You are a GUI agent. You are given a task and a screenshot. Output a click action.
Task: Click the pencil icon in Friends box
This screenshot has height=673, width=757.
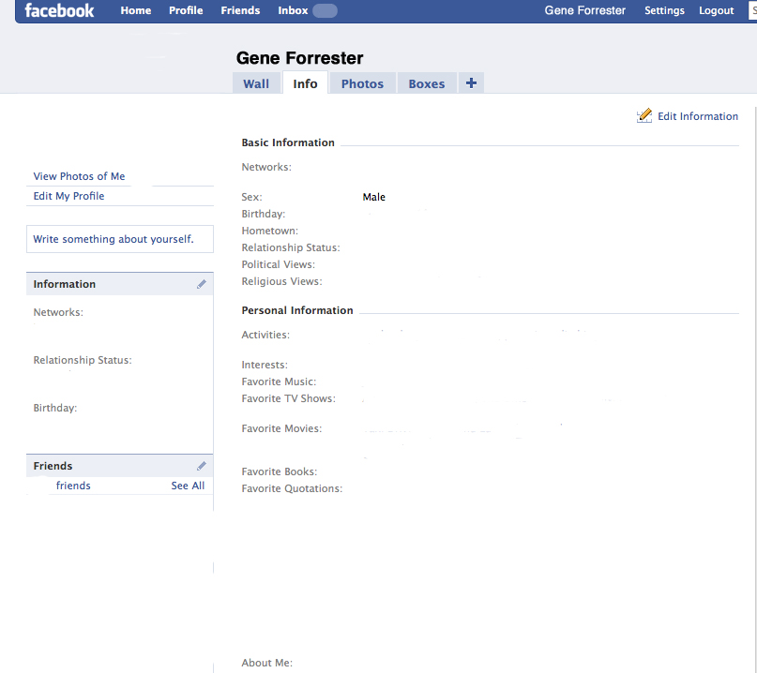[x=202, y=466]
